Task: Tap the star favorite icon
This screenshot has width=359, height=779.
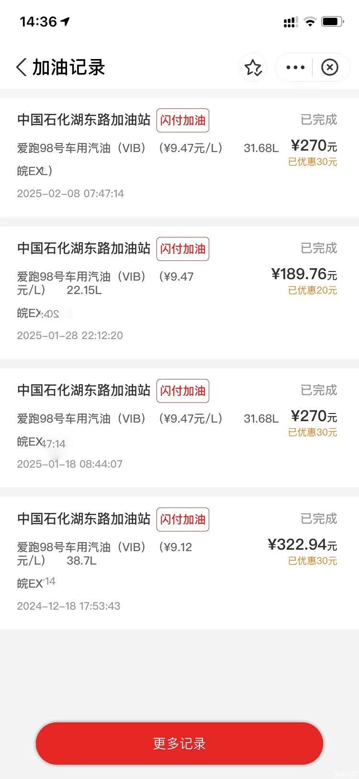Action: pos(253,68)
